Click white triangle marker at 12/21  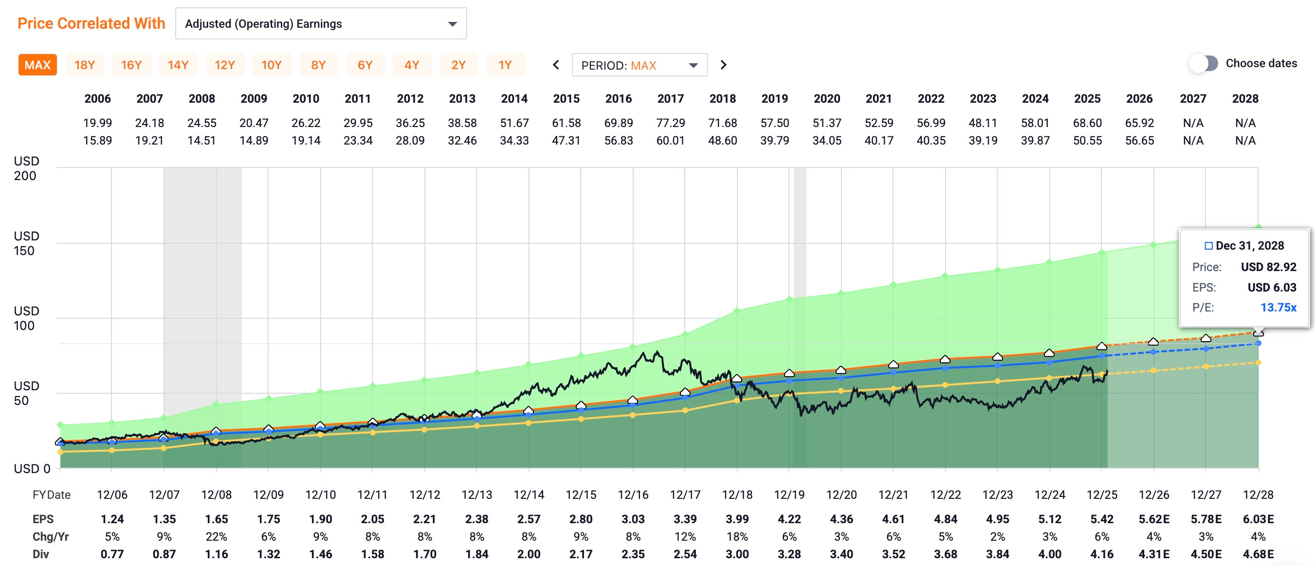coord(893,365)
